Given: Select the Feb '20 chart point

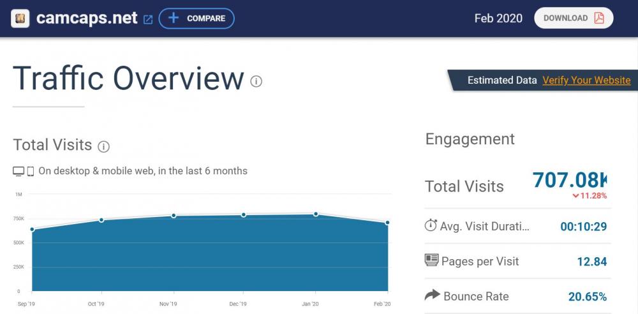Looking at the screenshot, I should tap(387, 223).
